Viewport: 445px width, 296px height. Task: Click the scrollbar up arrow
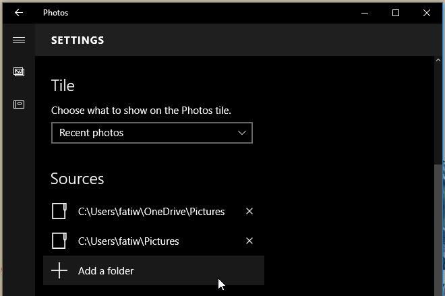click(438, 60)
